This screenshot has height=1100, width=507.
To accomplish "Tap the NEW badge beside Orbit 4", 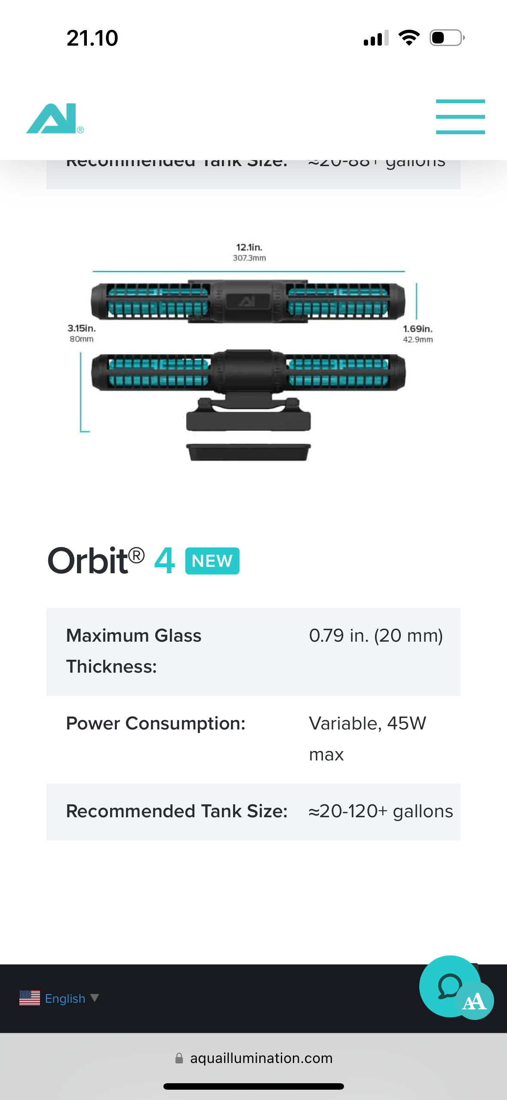I will click(x=212, y=561).
